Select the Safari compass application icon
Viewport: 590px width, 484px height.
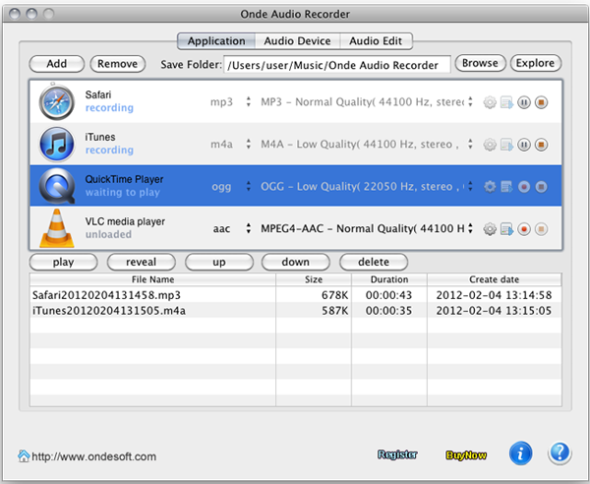tap(57, 102)
